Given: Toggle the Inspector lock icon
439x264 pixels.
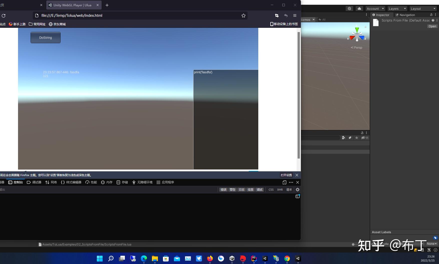Looking at the screenshot, I should (431, 15).
